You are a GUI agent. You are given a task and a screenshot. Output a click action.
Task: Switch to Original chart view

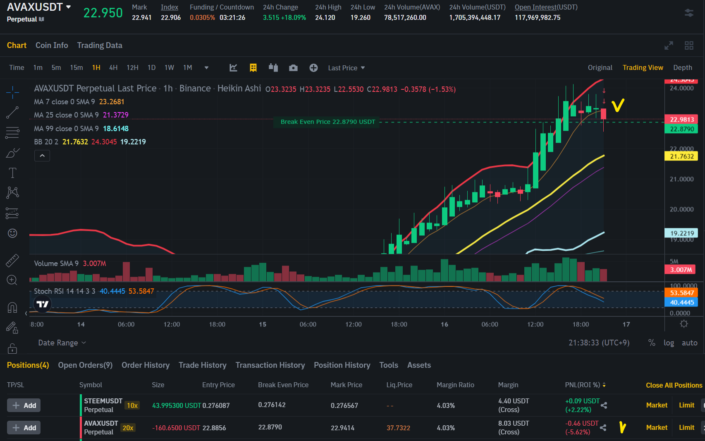coord(600,67)
